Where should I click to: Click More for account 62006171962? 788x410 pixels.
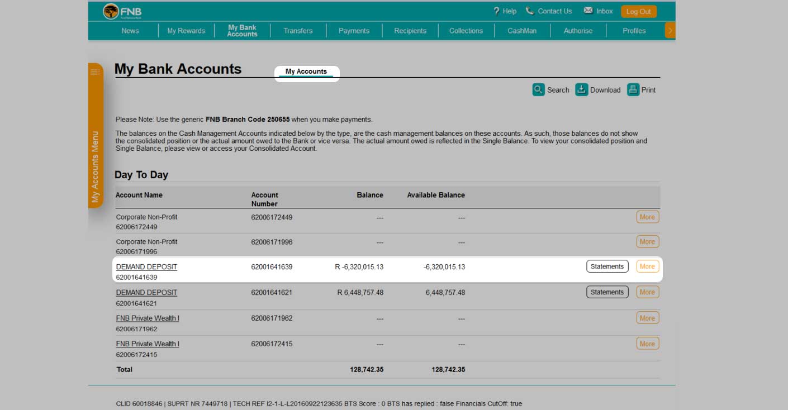click(647, 318)
